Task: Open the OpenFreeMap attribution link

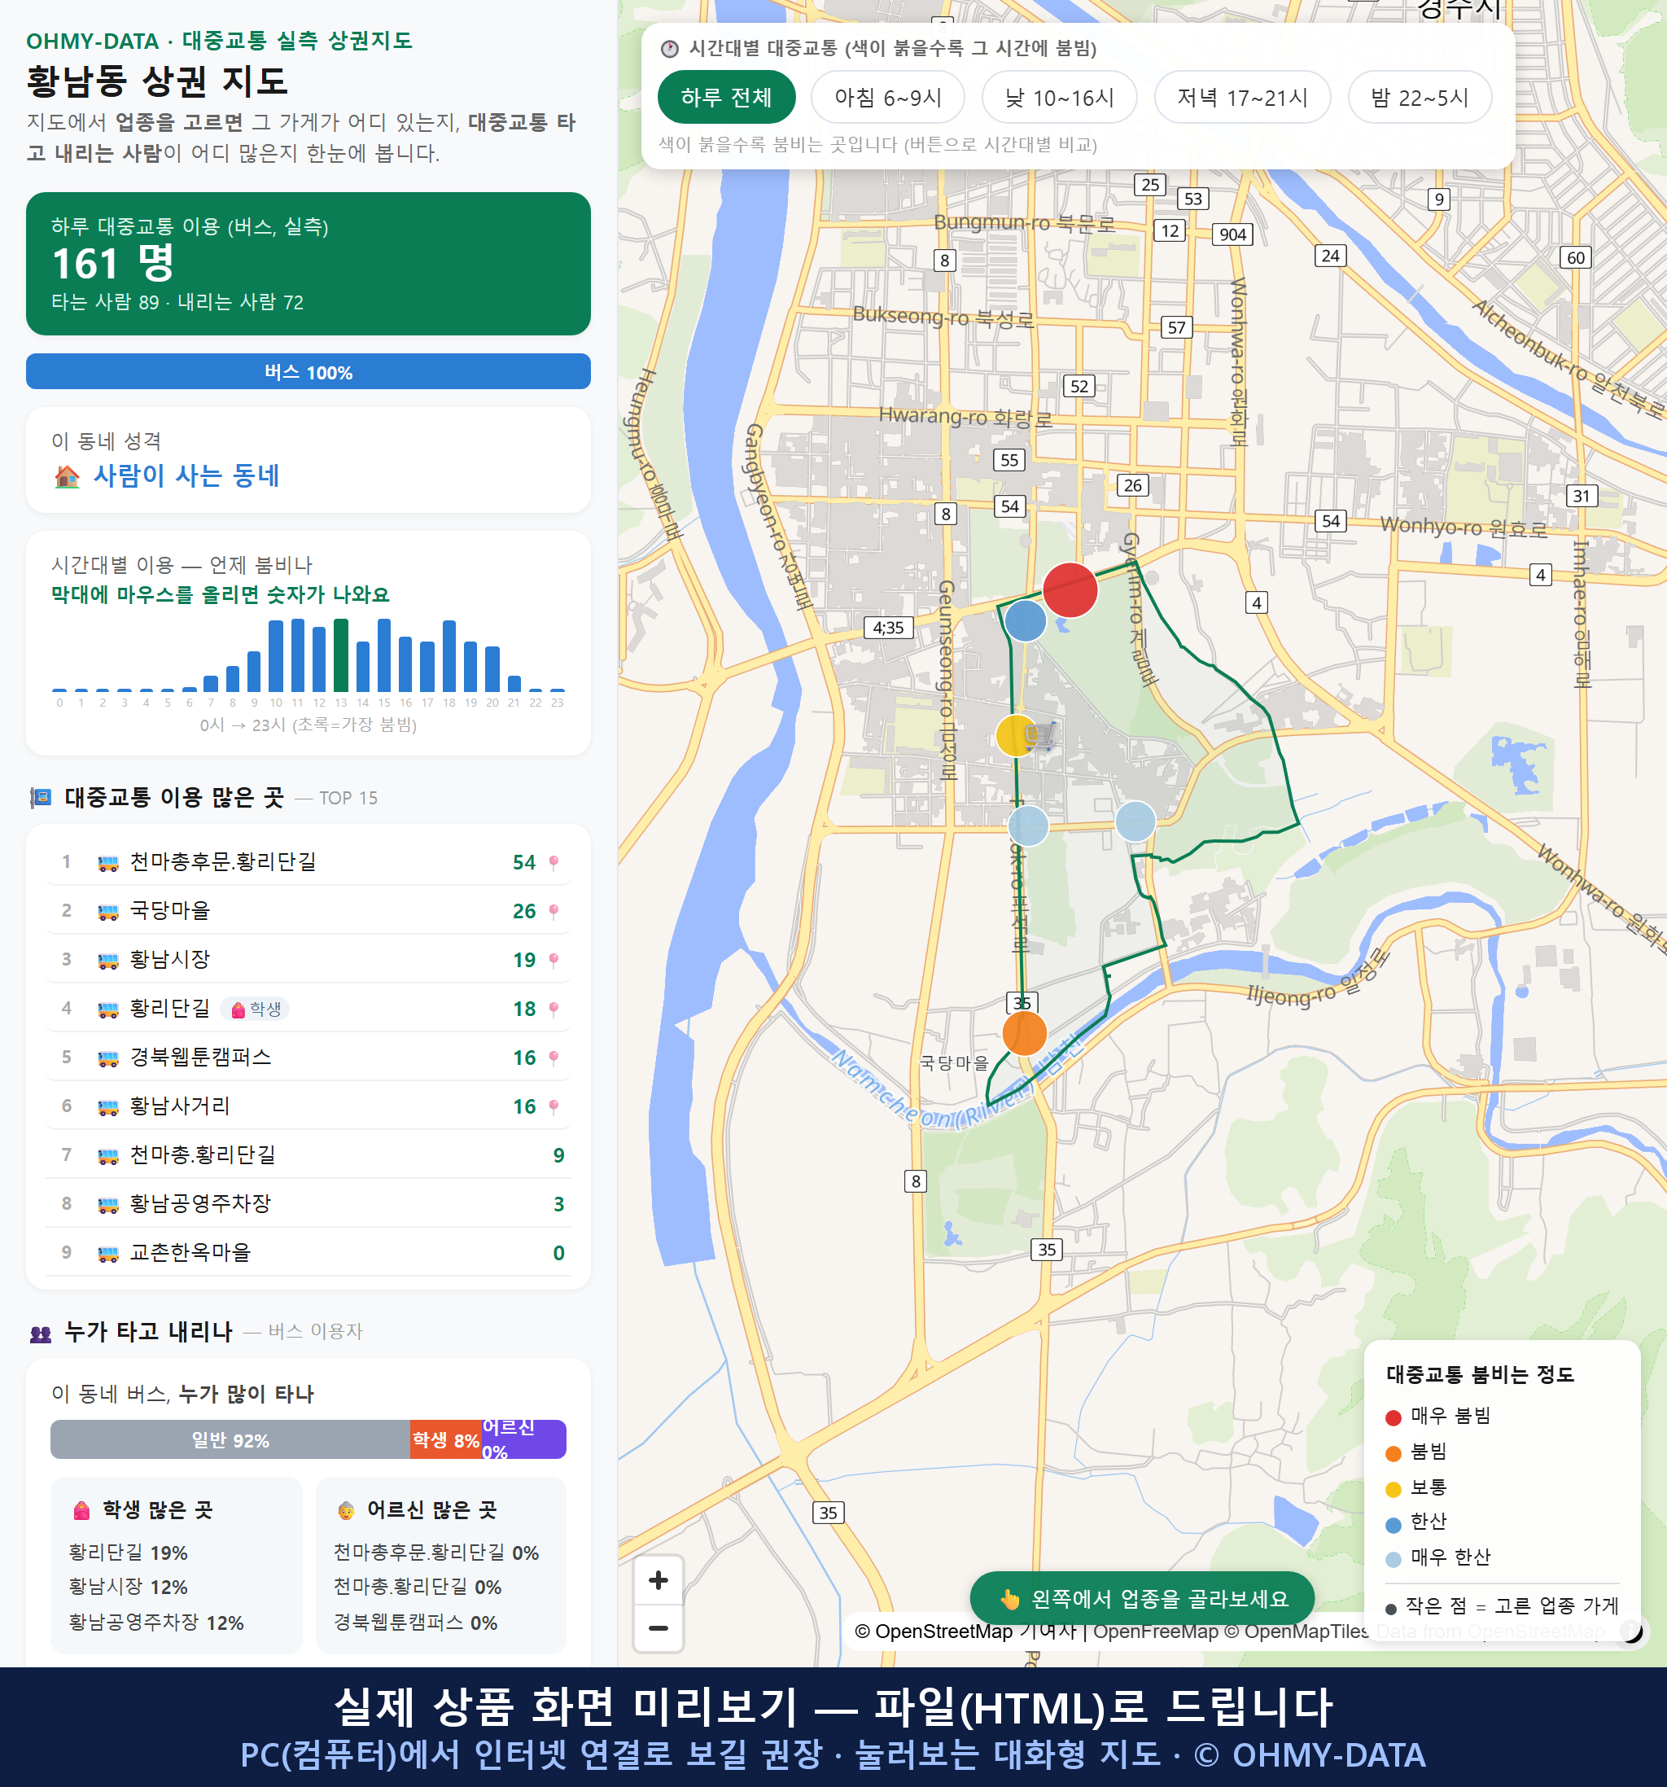Action: click(x=1156, y=1632)
